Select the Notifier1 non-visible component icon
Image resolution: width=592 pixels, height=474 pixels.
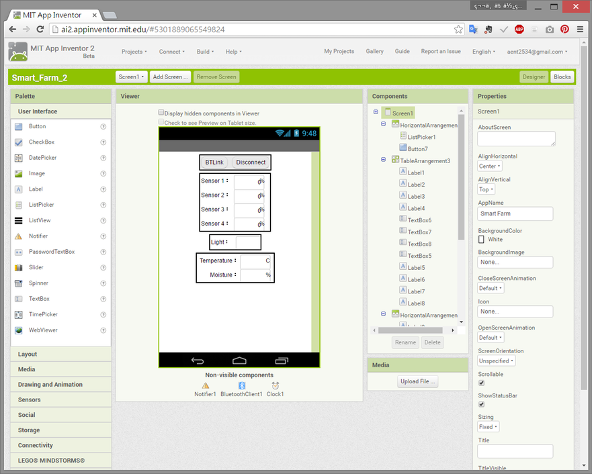tap(206, 385)
